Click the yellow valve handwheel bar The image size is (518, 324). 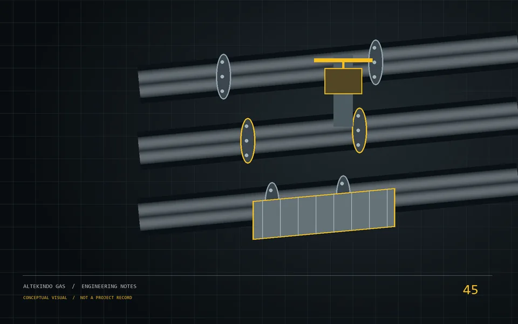point(343,60)
